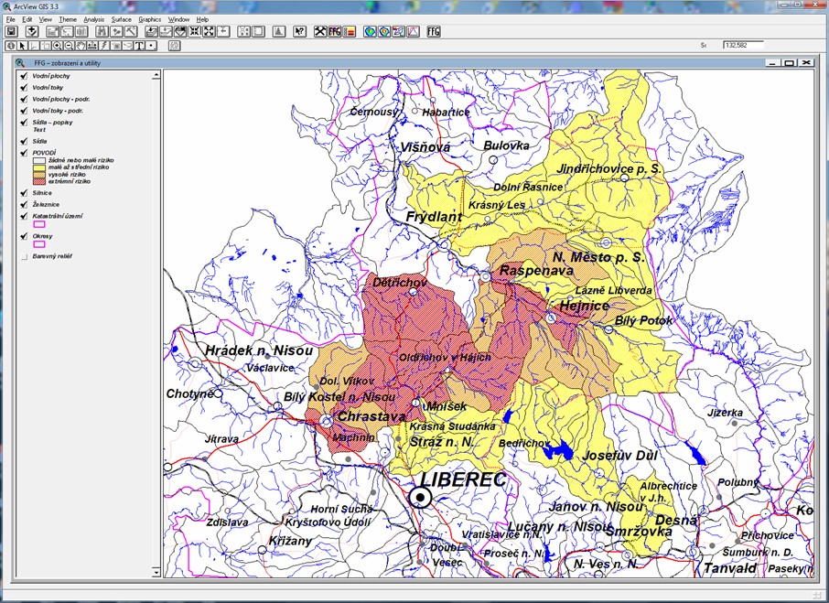This screenshot has width=829, height=603.
Task: Click the rightmost FFG toolbar button
Action: 433,32
